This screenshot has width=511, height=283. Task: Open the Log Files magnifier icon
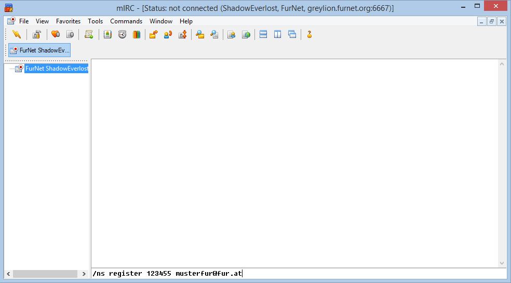tap(214, 34)
